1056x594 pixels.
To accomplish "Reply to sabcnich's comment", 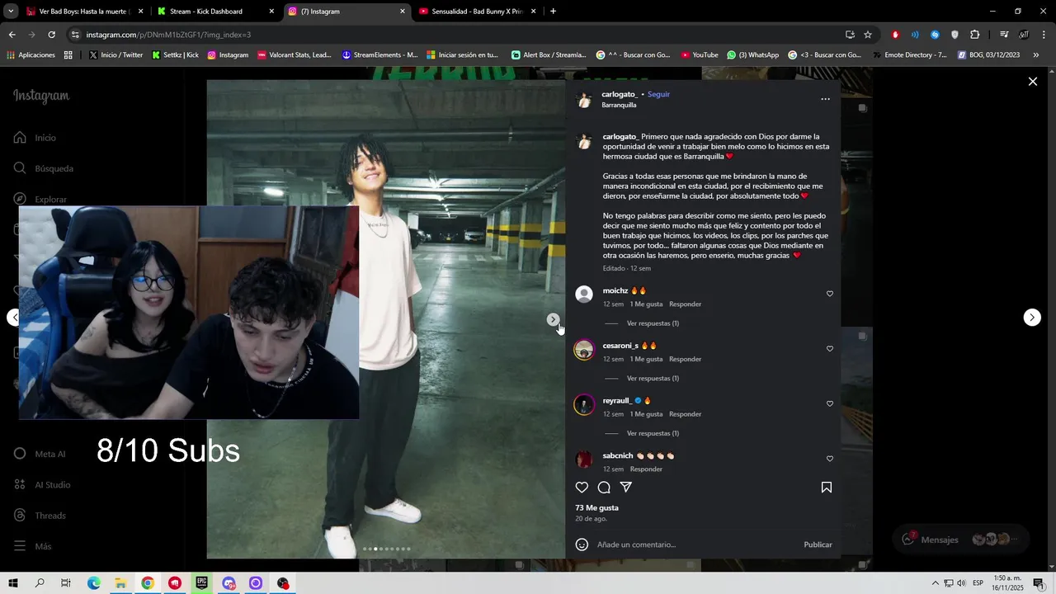I will point(646,469).
